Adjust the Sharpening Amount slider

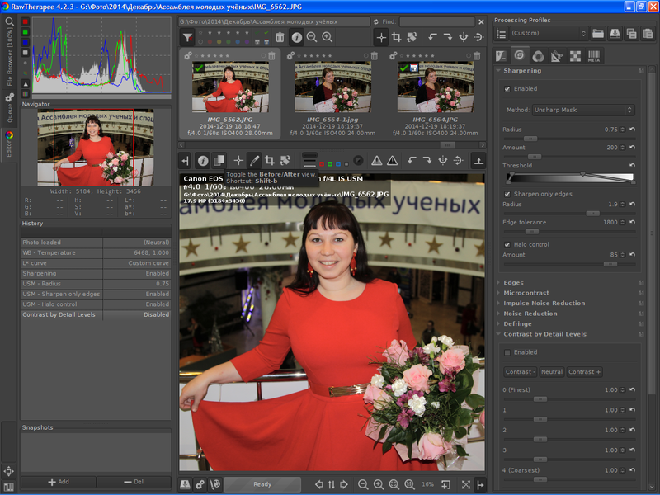[534, 156]
